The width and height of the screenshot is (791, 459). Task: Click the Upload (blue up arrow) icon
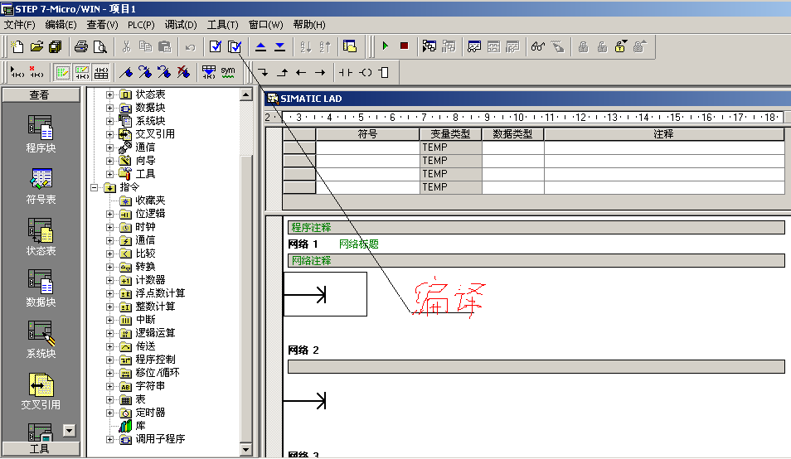pos(260,46)
